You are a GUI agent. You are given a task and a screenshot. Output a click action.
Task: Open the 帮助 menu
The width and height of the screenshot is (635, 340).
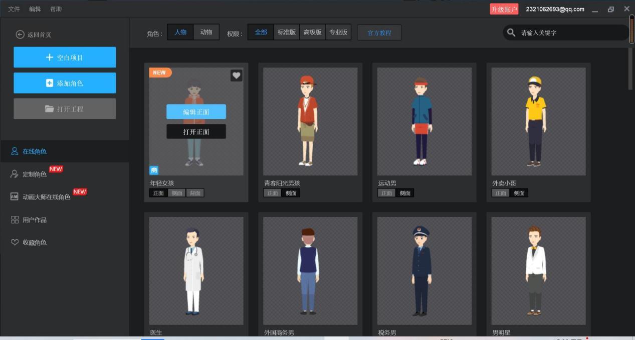[56, 9]
